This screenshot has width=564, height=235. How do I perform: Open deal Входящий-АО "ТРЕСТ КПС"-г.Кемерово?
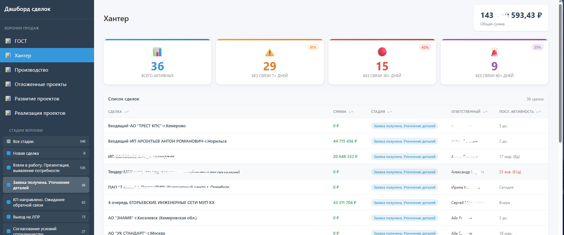[147, 126]
